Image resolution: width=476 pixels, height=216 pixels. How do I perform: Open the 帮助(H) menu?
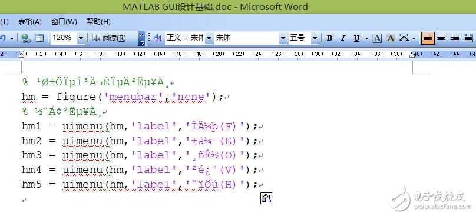coord(98,22)
